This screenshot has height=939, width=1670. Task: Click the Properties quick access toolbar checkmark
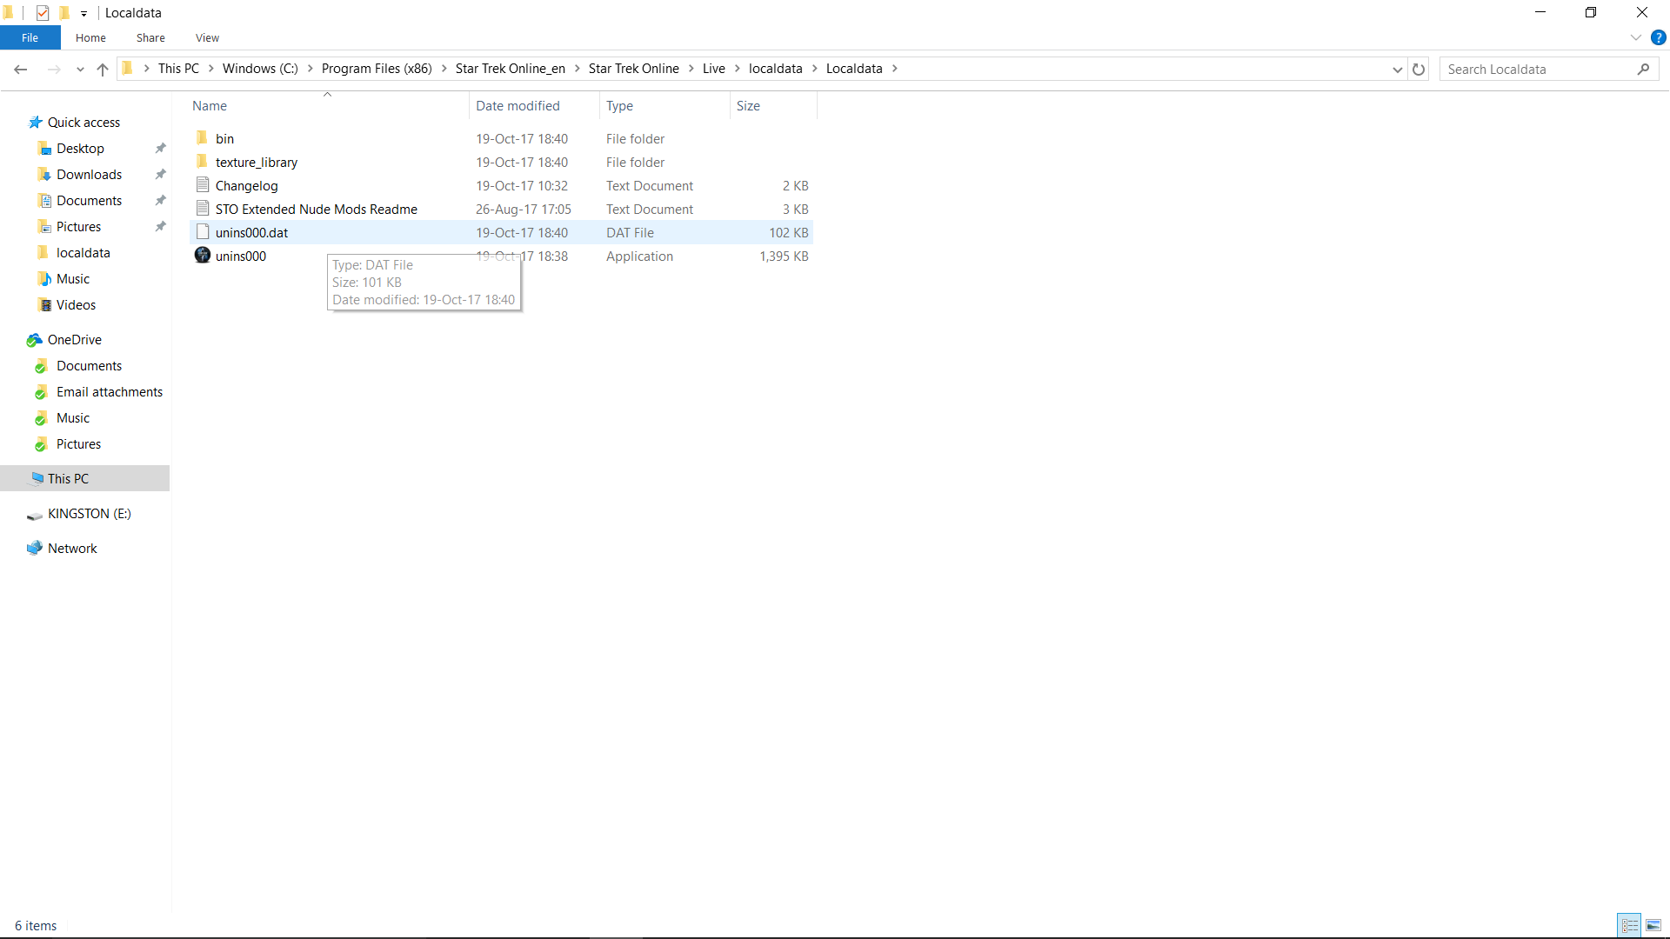(43, 13)
